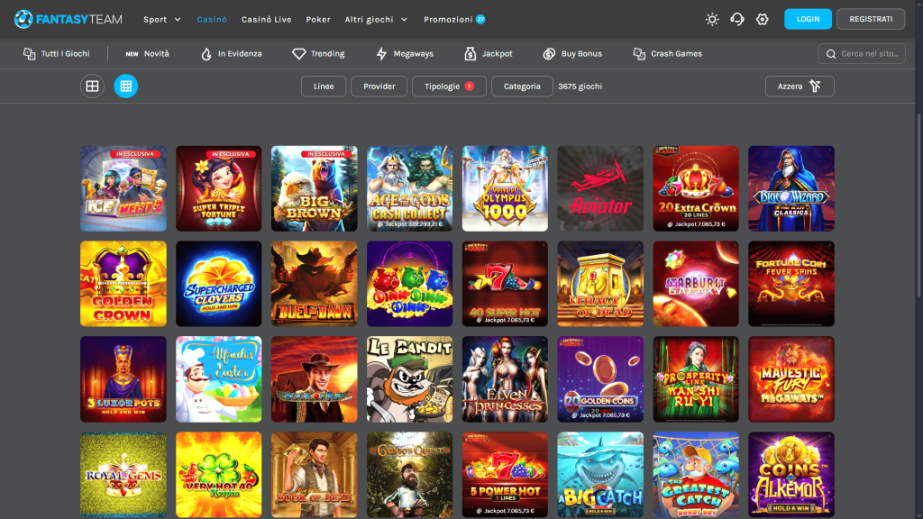The height and width of the screenshot is (519, 923).
Task: Open the Trending games section via heart icon
Action: point(297,53)
